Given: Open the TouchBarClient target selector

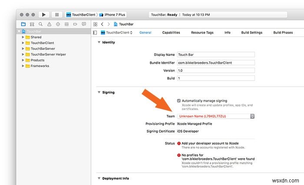Looking at the screenshot, I should 117,32.
